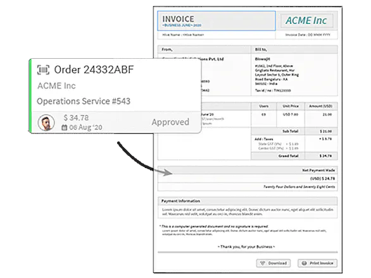Click Operations Service #543 text

[x=84, y=101]
